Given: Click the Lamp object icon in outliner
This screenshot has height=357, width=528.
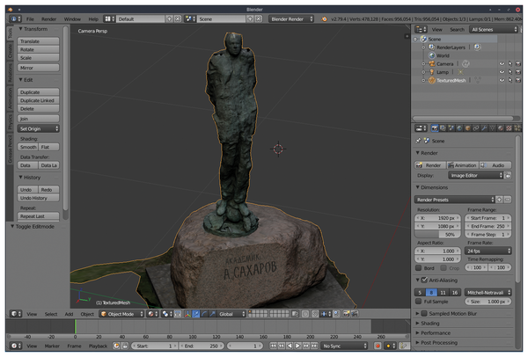Looking at the screenshot, I should pyautogui.click(x=432, y=72).
